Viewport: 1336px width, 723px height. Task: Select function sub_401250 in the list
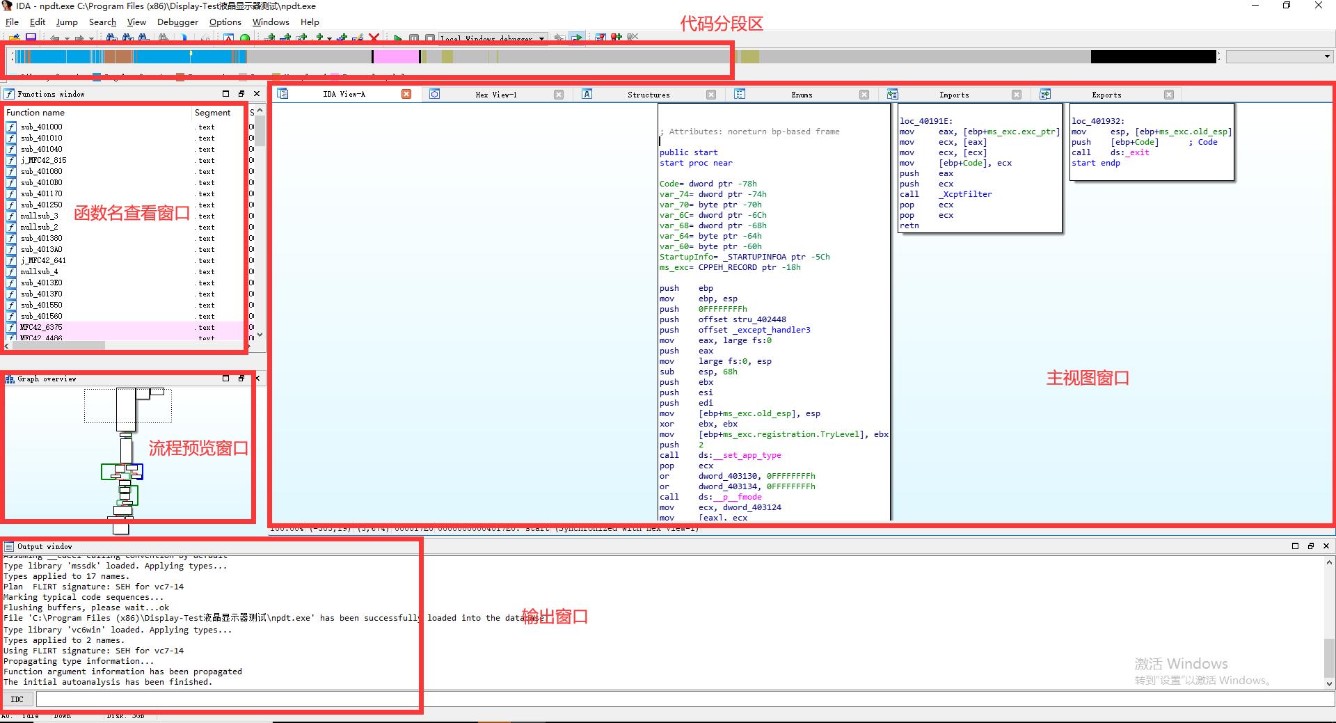pyautogui.click(x=41, y=205)
